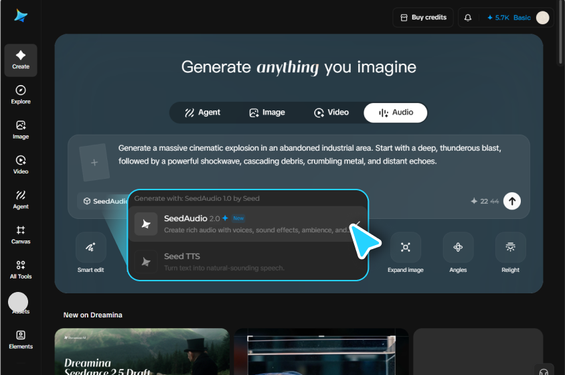Click the Basic plan label
This screenshot has height=375, width=565.
(x=521, y=17)
